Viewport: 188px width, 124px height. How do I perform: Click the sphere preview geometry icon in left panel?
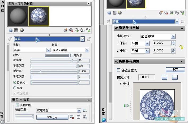pos(11,30)
